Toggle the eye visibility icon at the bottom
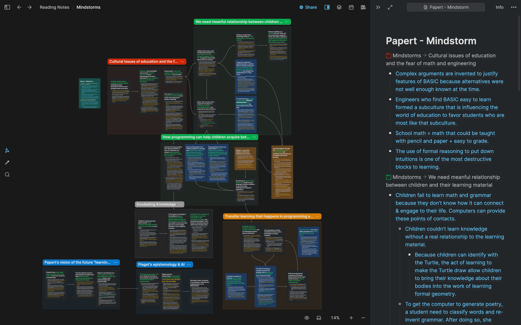The image size is (521, 325). coord(307,318)
